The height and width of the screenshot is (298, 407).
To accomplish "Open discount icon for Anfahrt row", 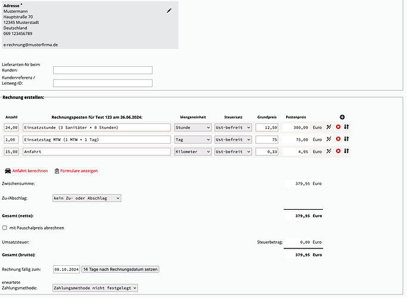I will (x=329, y=151).
